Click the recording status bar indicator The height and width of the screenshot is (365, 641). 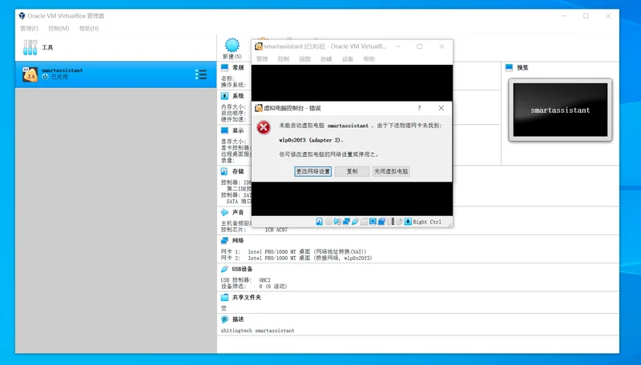(381, 222)
